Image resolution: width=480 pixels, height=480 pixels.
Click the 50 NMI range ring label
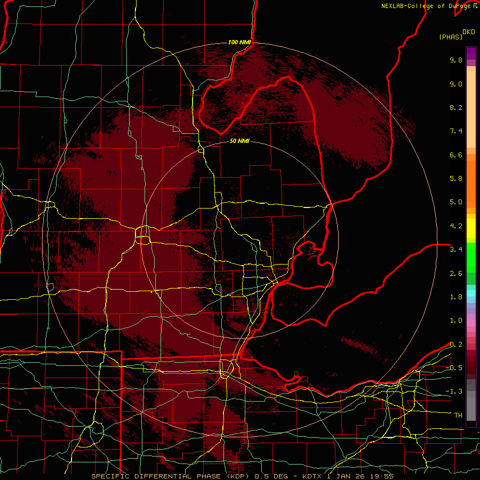[239, 141]
